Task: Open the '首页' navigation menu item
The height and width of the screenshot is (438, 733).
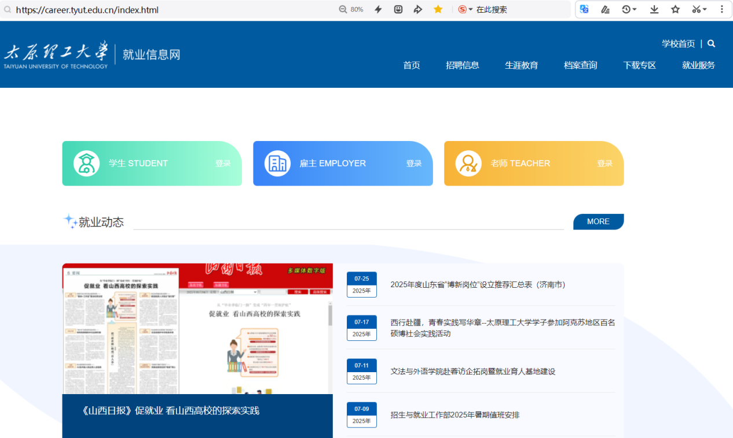Action: 412,65
